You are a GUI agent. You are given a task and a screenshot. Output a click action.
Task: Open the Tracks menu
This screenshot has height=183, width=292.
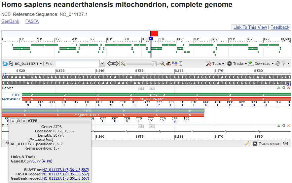click(x=237, y=64)
